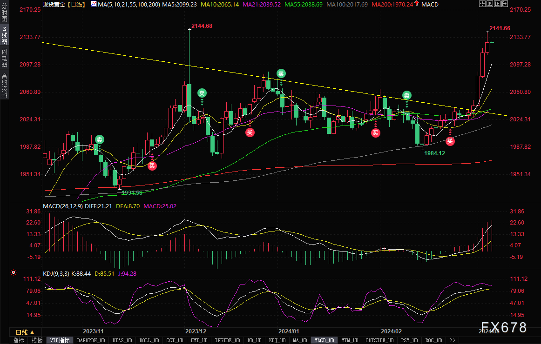Click the red alert icon above KDJ panel
541x344 pixels.
tap(14, 272)
